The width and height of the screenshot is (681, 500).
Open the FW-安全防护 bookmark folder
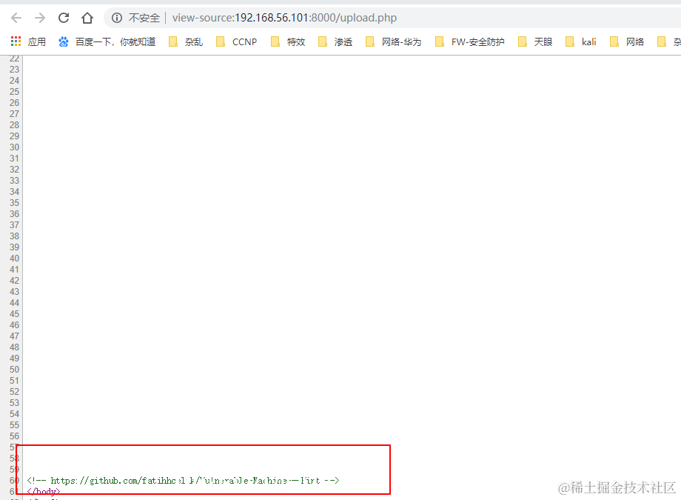click(470, 41)
